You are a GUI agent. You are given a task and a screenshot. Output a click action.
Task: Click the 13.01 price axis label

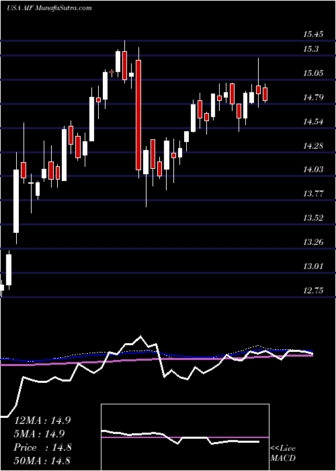[x=313, y=266]
